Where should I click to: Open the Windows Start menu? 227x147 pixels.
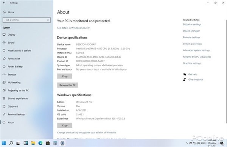4,143
